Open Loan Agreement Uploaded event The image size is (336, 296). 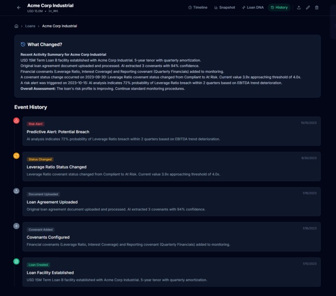171,201
